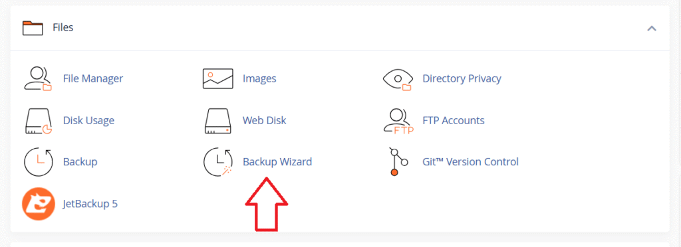Open the Directory Privacy link
The width and height of the screenshot is (681, 247).
[x=462, y=79]
